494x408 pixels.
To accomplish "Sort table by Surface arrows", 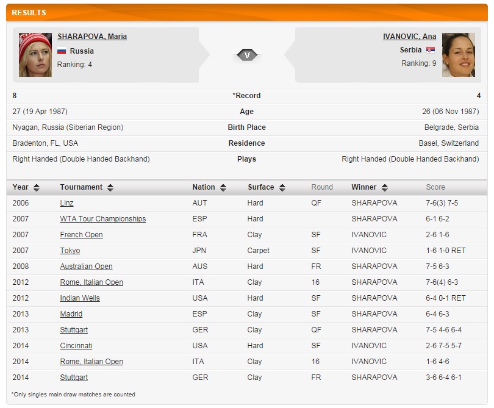I will click(x=282, y=188).
